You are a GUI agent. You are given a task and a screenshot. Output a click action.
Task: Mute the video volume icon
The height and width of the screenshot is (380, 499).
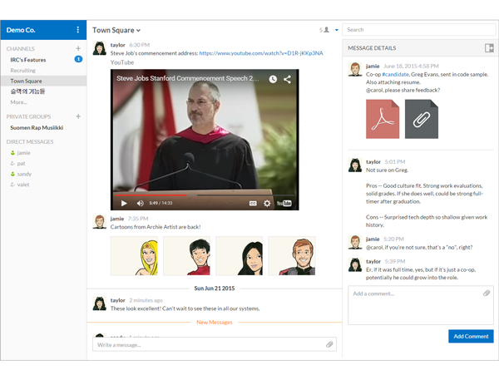tap(140, 204)
